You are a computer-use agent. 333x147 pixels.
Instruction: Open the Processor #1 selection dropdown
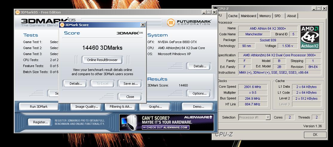click(x=268, y=117)
